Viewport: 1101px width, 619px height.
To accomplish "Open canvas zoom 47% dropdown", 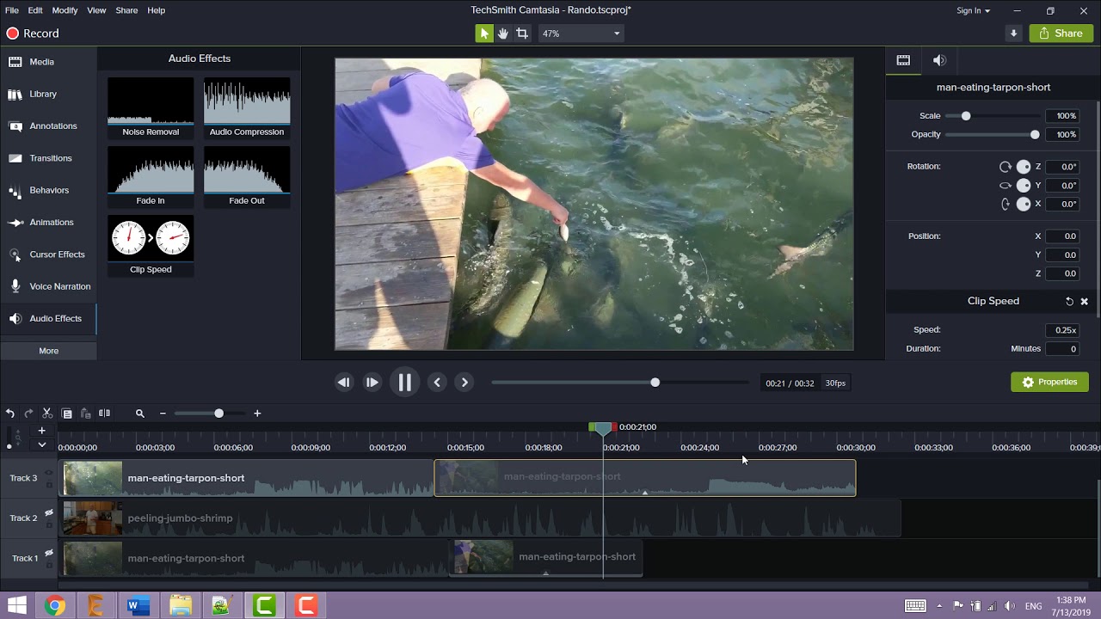I will (x=581, y=34).
